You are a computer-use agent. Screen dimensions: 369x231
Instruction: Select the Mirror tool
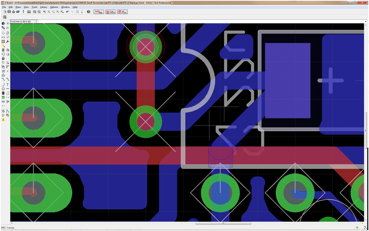point(3,37)
